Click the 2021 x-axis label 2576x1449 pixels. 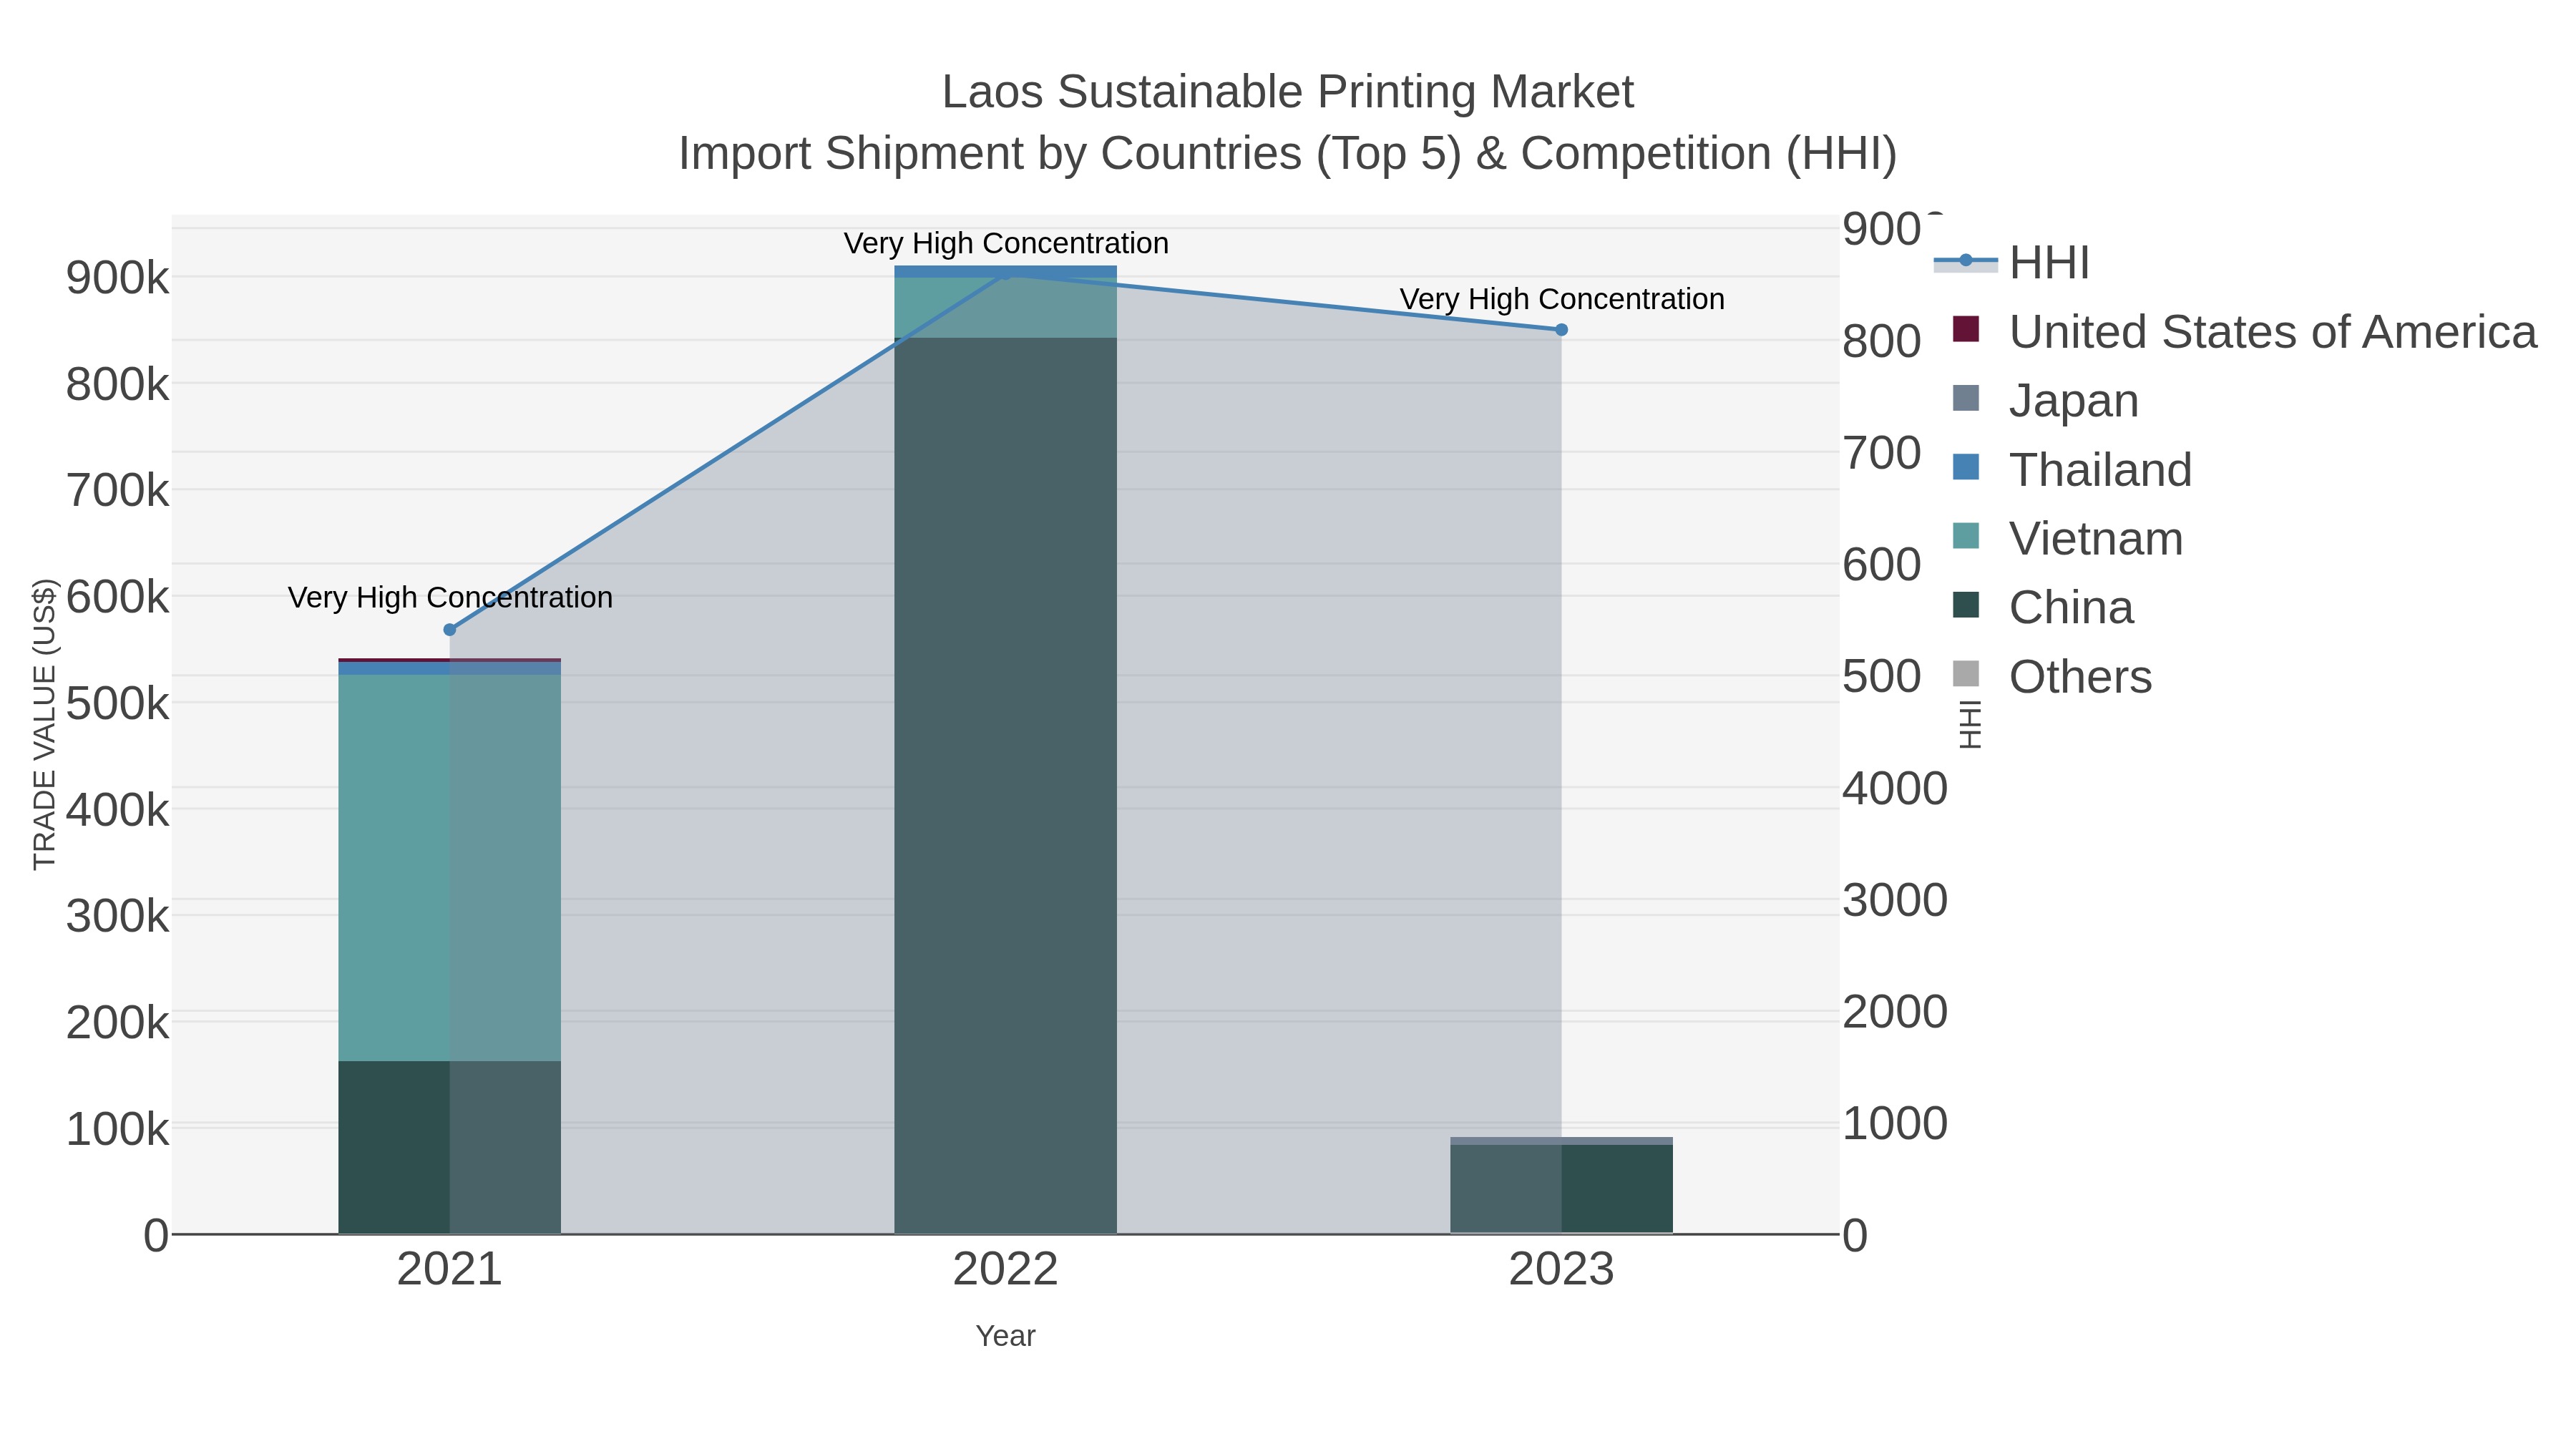tap(449, 1270)
